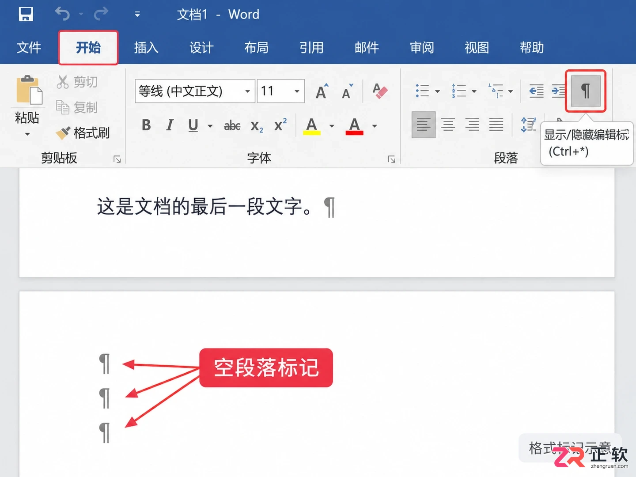Viewport: 636px width, 477px height.
Task: Click text 这是文档的最后一段文字。
Action: pyautogui.click(x=204, y=207)
